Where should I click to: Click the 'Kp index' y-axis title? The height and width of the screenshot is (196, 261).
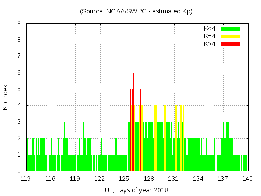[x=6, y=97]
